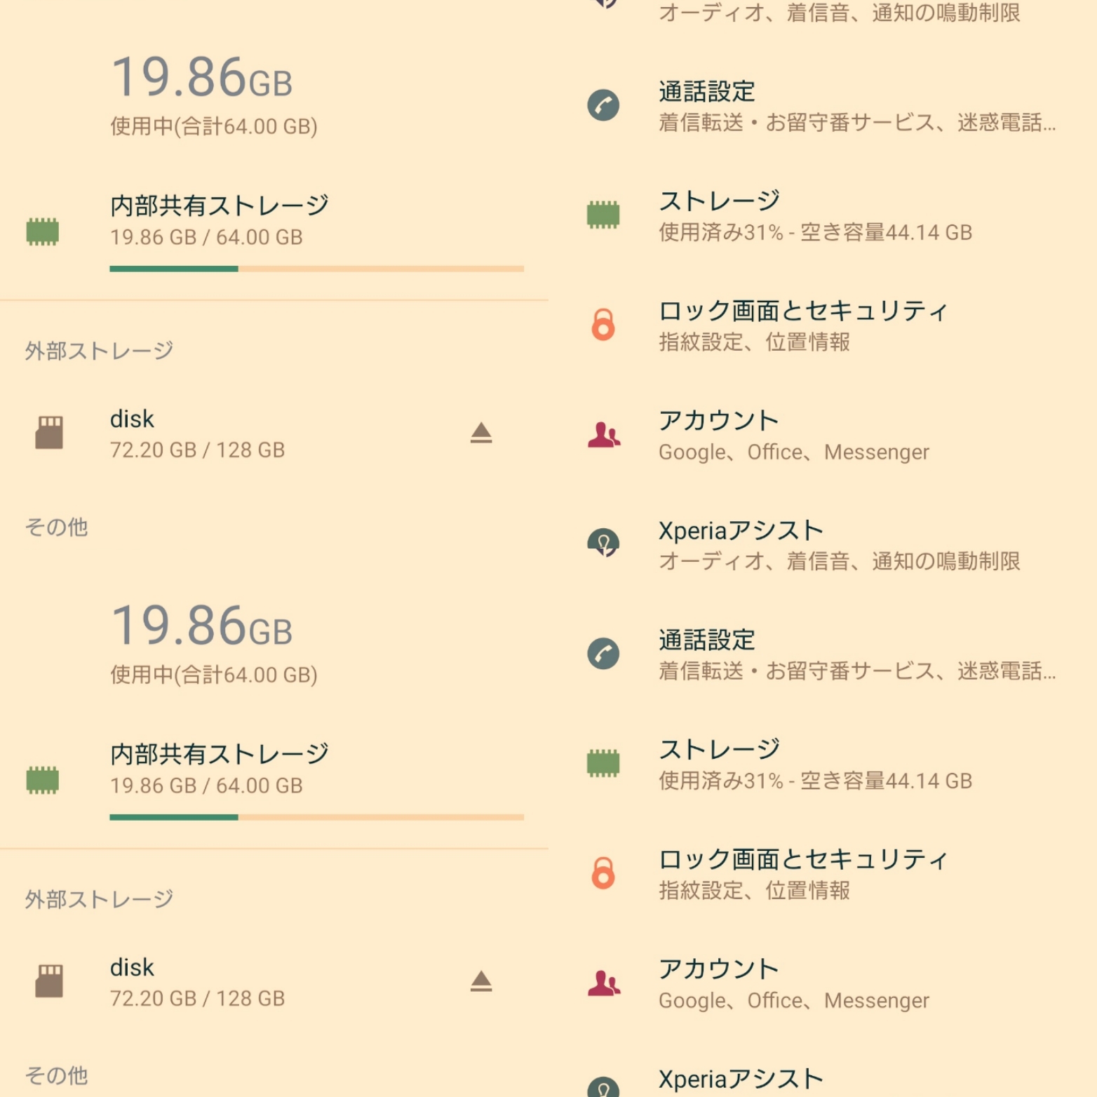Tap the upper disk SD card icon

coord(49,433)
